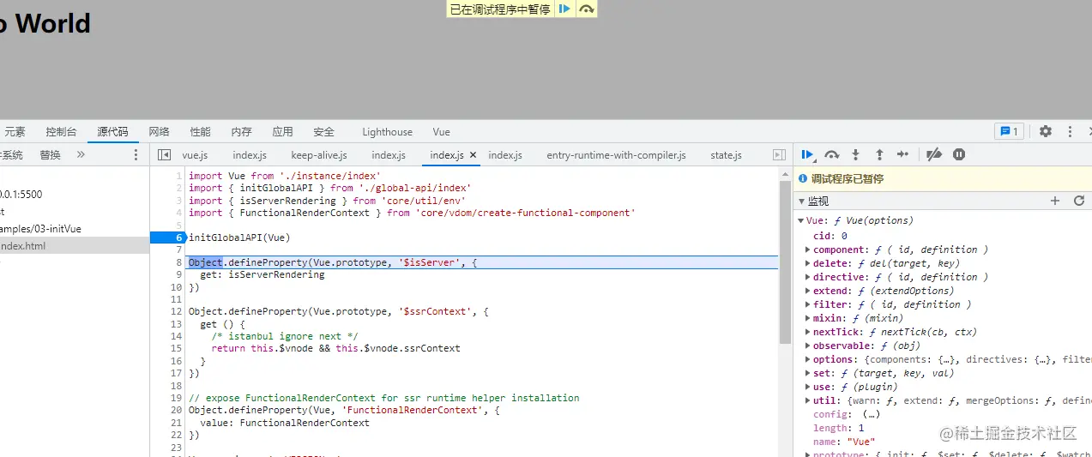1092x457 pixels.
Task: Toggle pause on exceptions
Action: [959, 154]
